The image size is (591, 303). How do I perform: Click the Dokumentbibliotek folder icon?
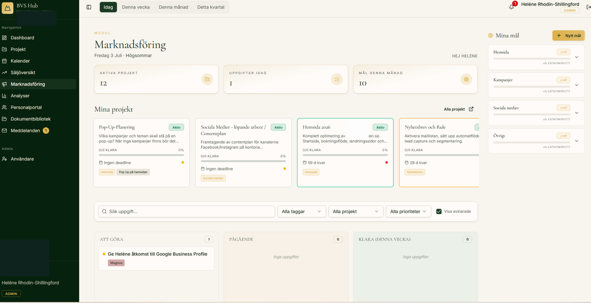point(4,119)
